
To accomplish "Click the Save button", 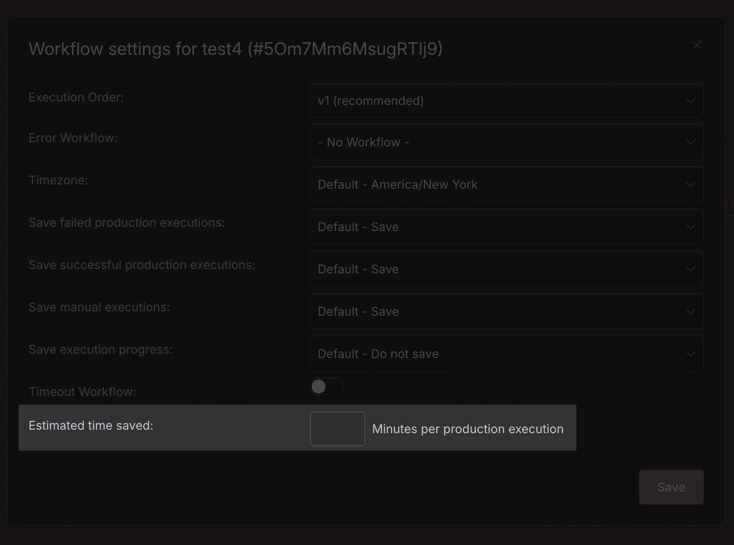I will (671, 487).
